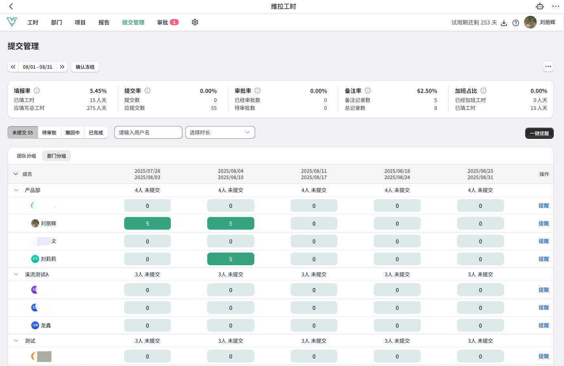The image size is (564, 366).
Task: Switch to 部门分组 grouping
Action: click(57, 156)
